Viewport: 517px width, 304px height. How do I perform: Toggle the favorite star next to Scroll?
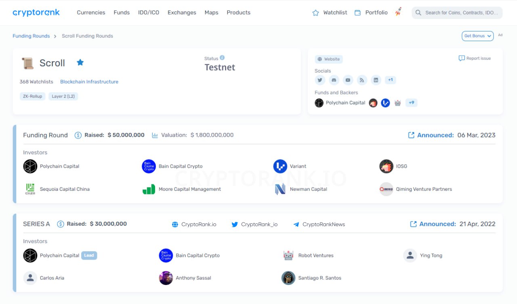[x=80, y=62]
